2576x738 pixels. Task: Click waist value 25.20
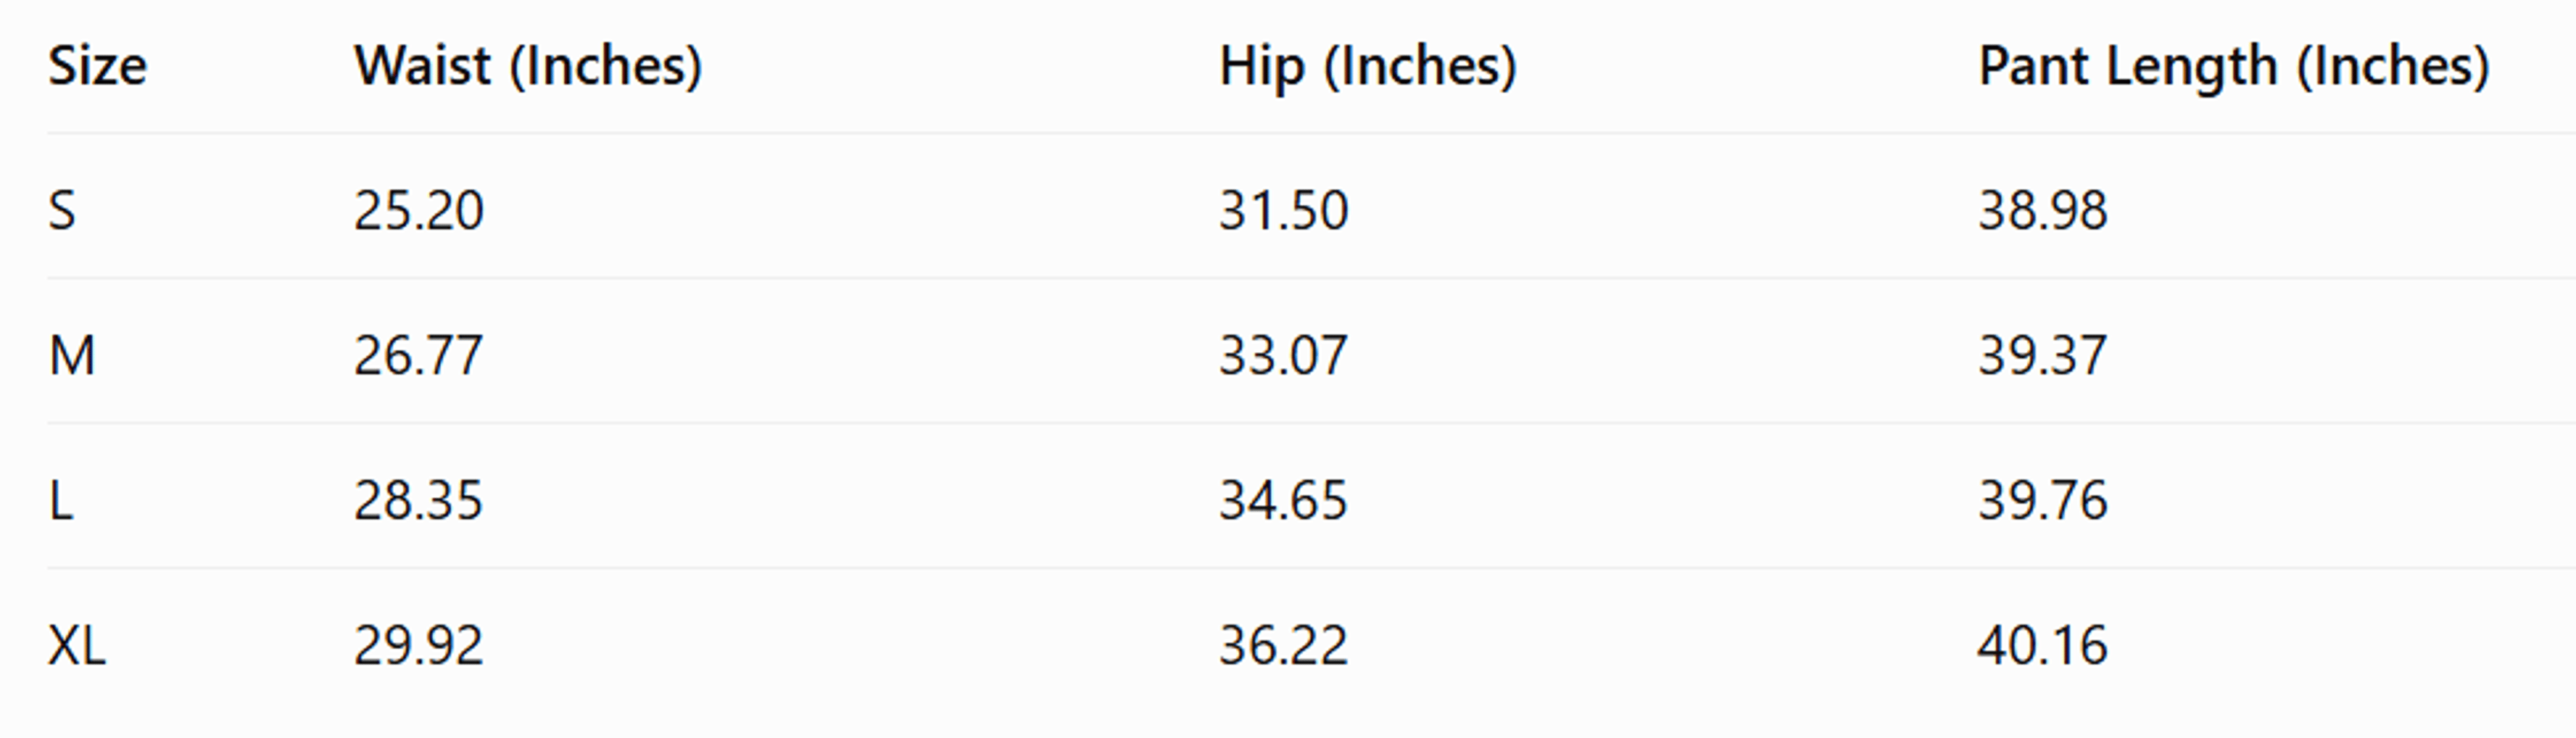click(x=419, y=211)
